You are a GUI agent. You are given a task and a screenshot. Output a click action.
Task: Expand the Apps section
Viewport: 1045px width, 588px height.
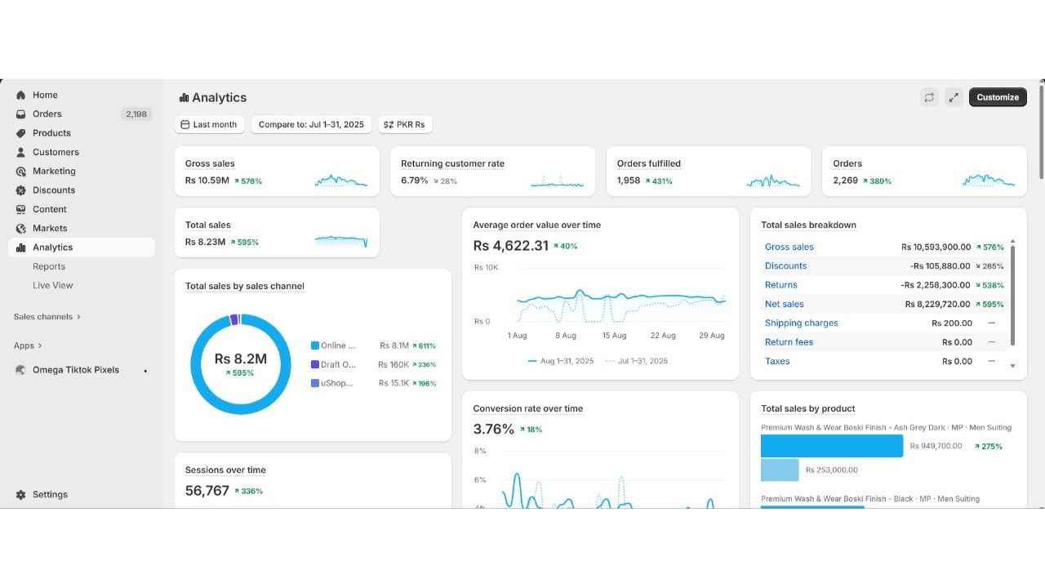pos(28,345)
